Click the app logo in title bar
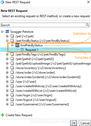91x126 pixels. [2, 2]
